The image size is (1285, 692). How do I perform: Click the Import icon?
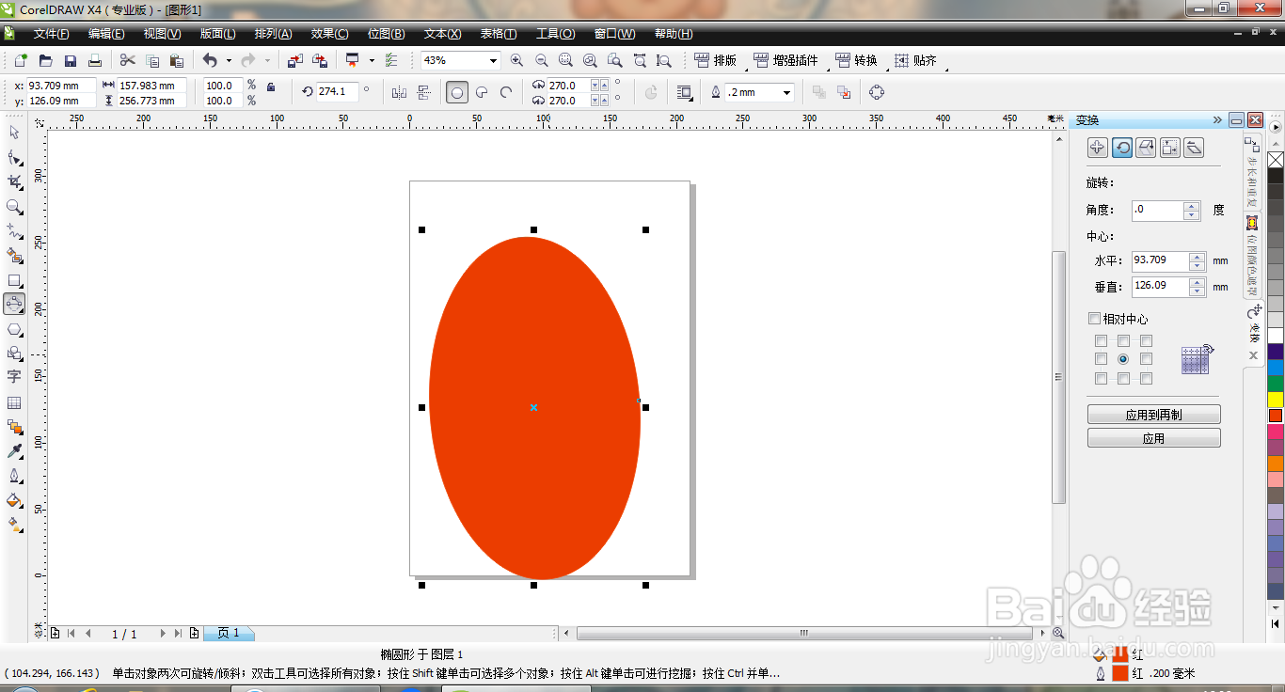click(x=294, y=60)
